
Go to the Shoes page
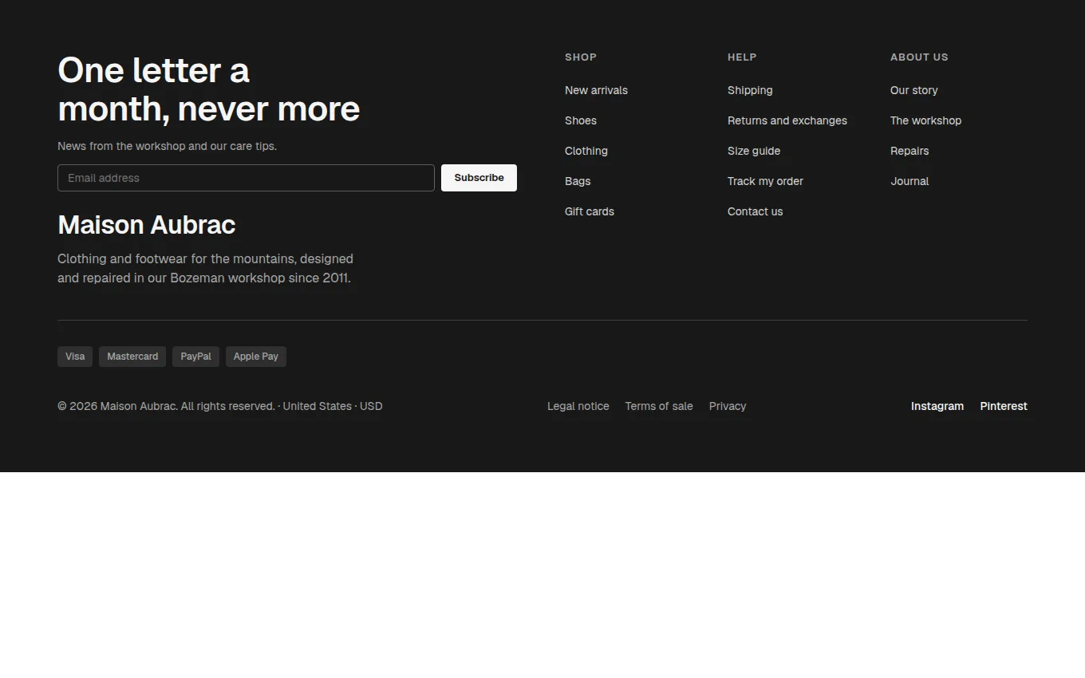[x=581, y=120]
